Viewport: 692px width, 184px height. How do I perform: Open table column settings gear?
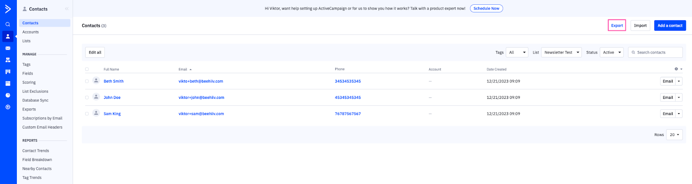coord(677,69)
